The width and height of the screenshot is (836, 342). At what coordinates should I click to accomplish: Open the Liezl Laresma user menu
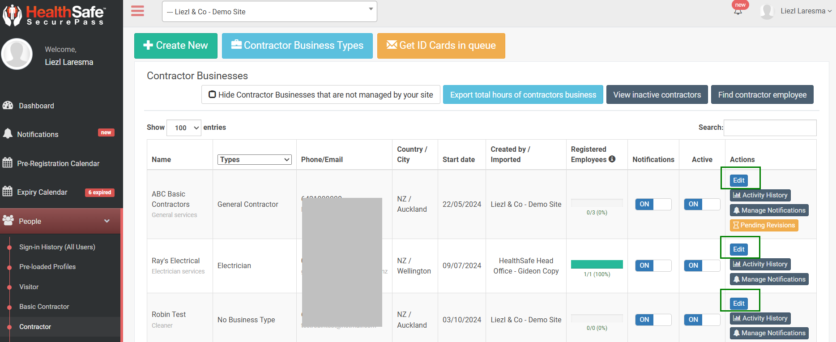(x=806, y=11)
